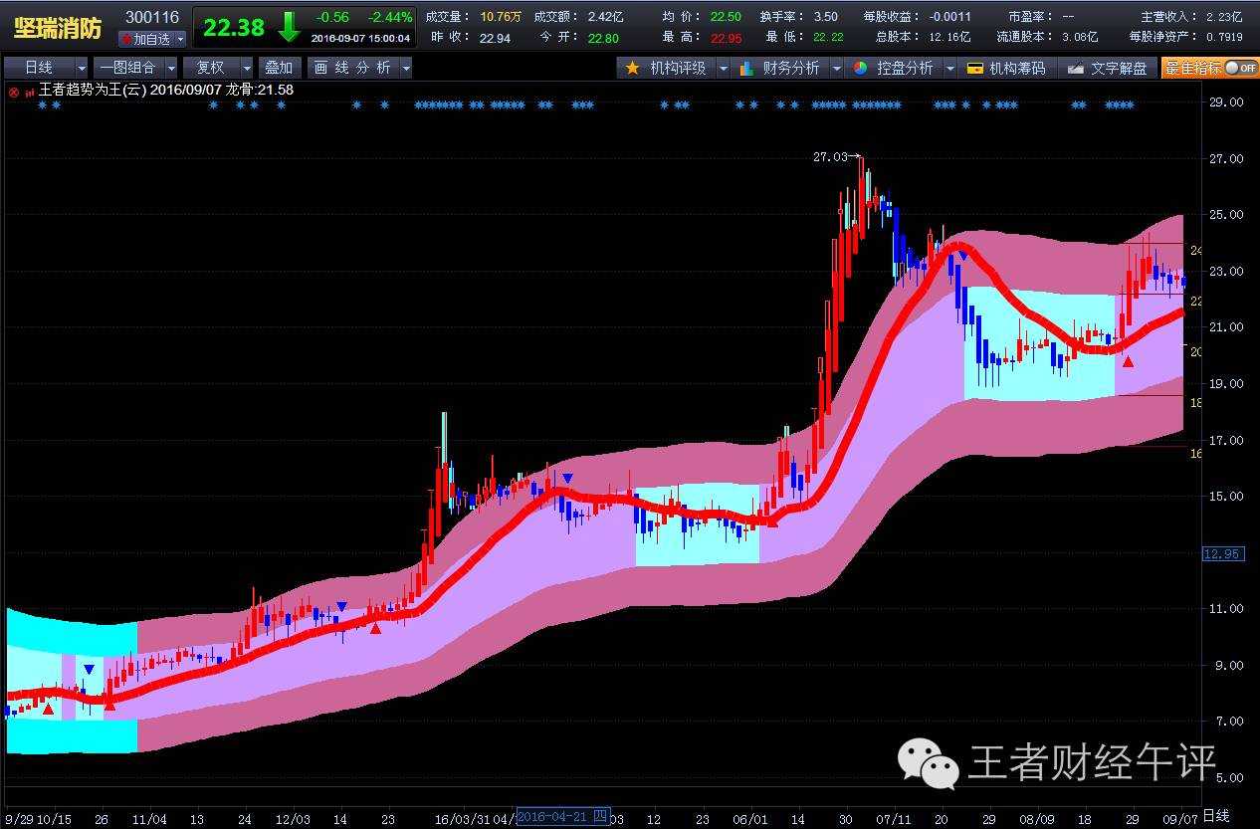The height and width of the screenshot is (829, 1260).
Task: Click the small chart icon before 王者趋势为王
Action: (30, 91)
